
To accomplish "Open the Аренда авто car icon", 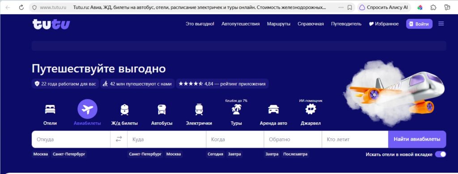I will (273, 109).
